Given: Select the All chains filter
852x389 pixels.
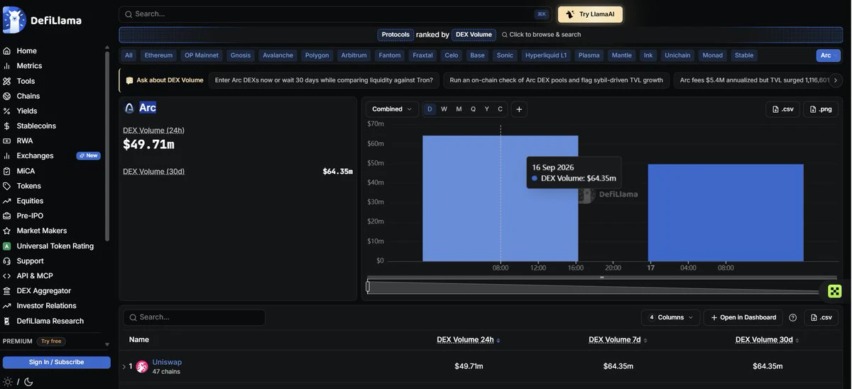Looking at the screenshot, I should [x=129, y=55].
